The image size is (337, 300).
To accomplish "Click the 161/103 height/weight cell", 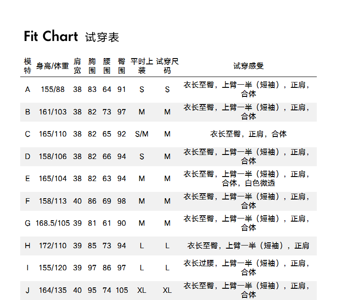I will [53, 112].
